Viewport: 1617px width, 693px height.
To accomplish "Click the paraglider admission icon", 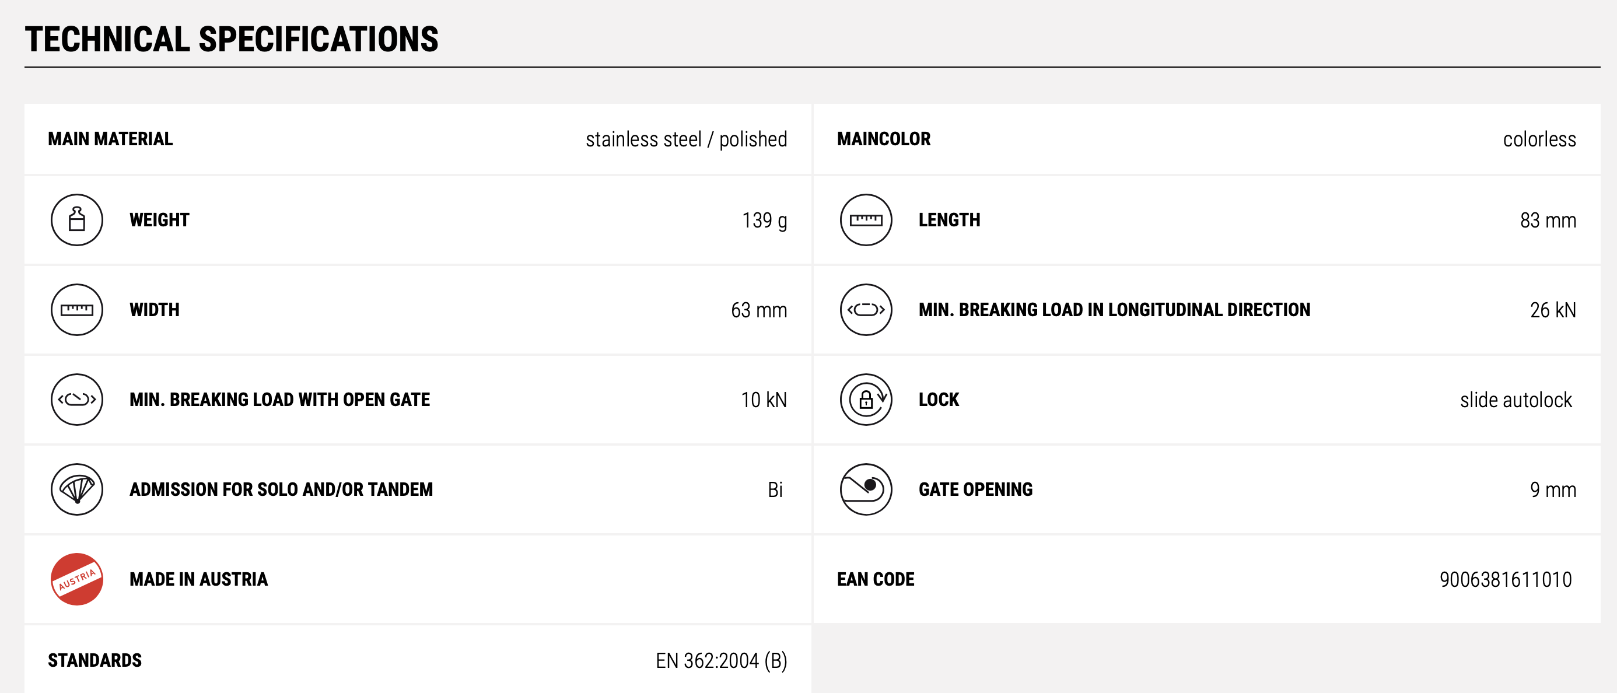I will tap(76, 489).
